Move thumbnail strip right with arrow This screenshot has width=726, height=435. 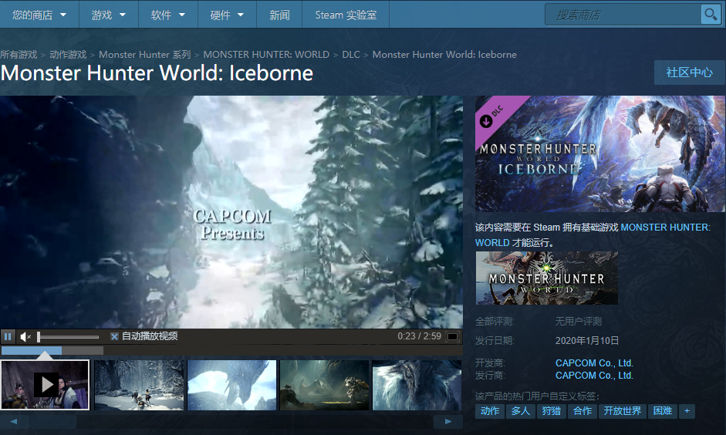[447, 422]
